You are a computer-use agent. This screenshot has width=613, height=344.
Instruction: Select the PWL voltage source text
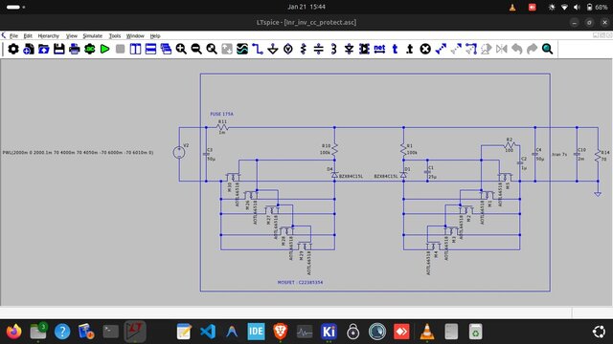point(78,153)
